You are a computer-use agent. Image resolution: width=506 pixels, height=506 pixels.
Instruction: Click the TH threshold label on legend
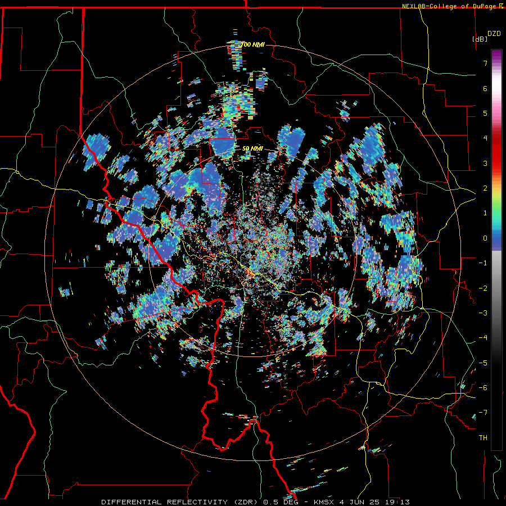[x=483, y=438]
